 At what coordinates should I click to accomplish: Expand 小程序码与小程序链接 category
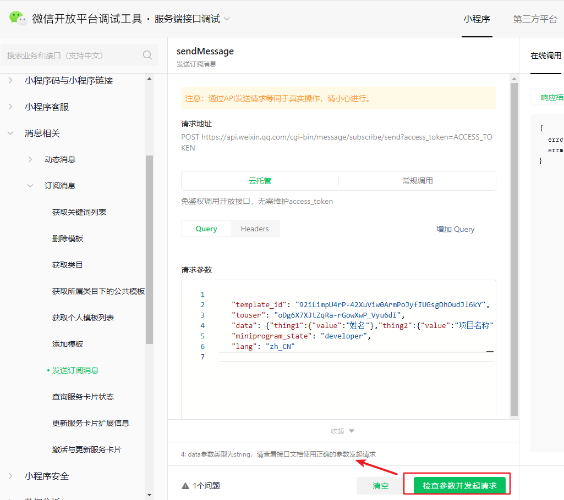(x=10, y=80)
